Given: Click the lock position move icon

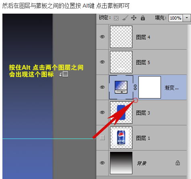Looking at the screenshot, I should (134, 18).
